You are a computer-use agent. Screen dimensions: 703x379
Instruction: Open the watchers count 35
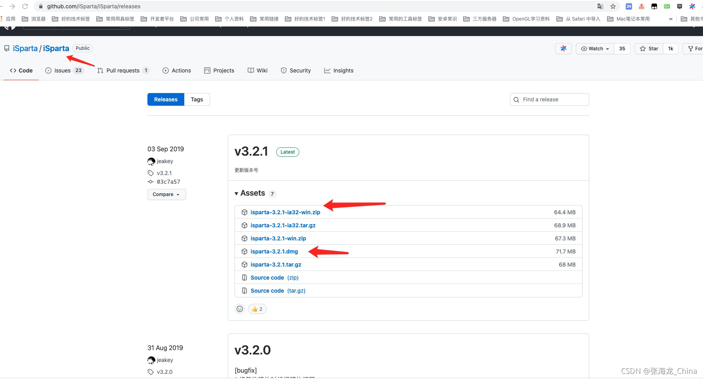tap(622, 49)
